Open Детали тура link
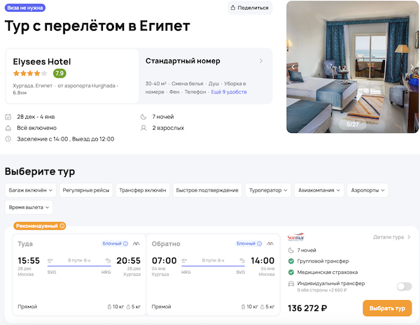 (391, 238)
